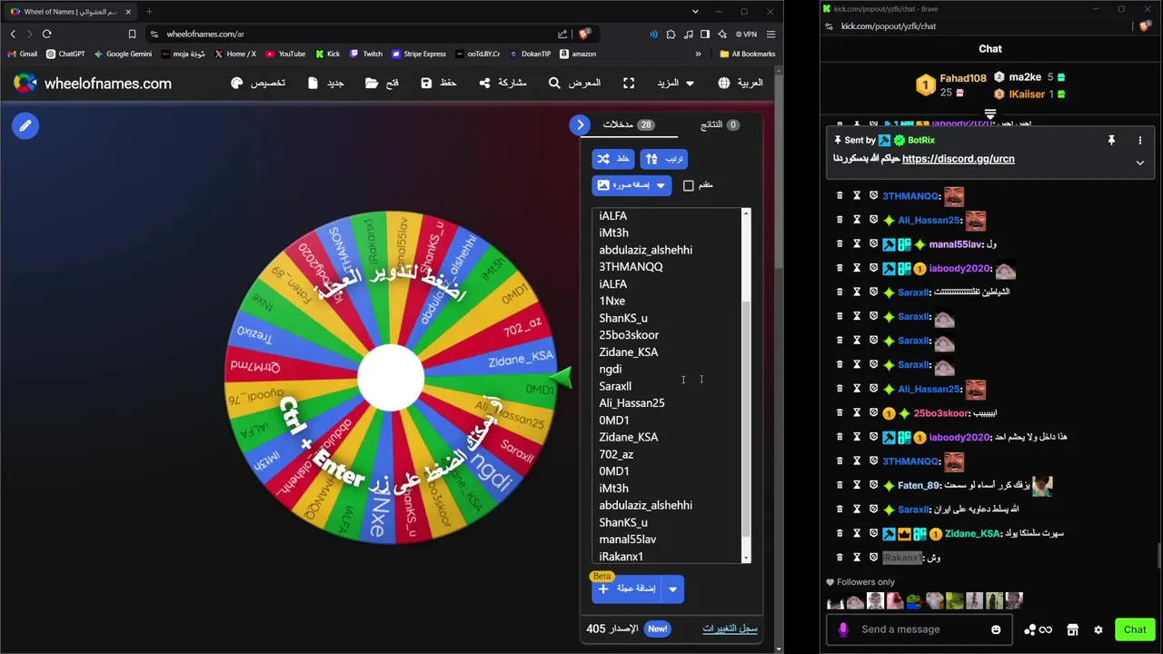Viewport: 1163px width, 654px height.
Task: Open the language selector (العربية)
Action: [x=741, y=83]
